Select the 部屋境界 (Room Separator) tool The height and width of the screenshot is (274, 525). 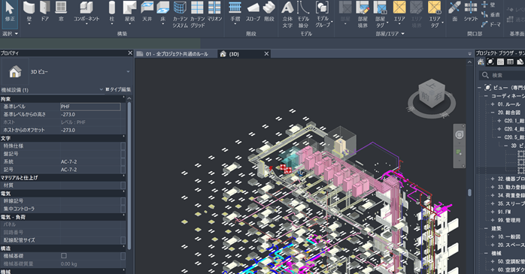[x=363, y=14]
